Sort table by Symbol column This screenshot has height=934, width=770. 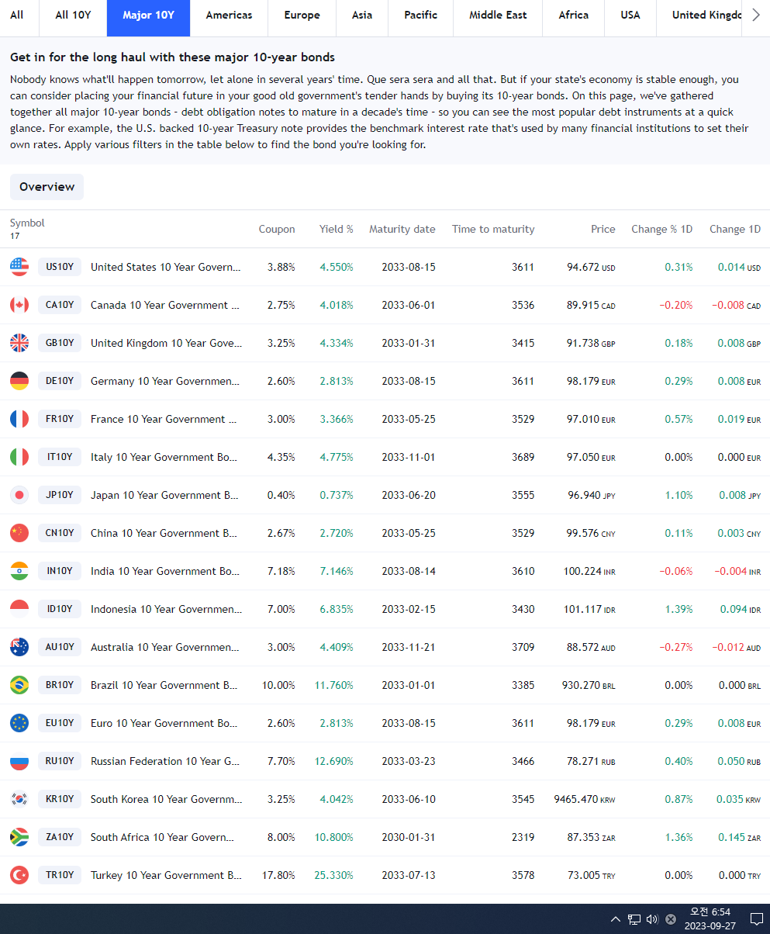coord(27,223)
